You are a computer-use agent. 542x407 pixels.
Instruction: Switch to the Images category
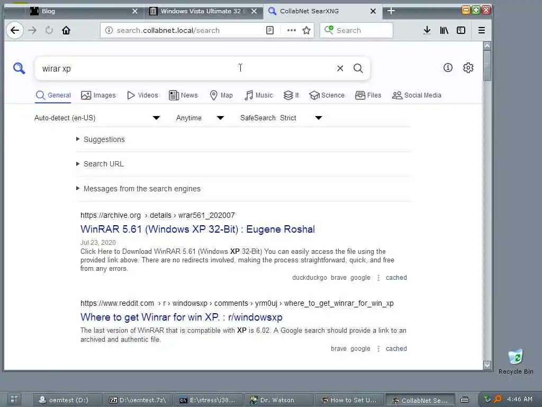pos(98,95)
